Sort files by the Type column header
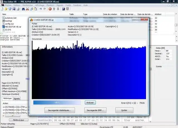This screenshot has width=178, height=128. point(85,14)
